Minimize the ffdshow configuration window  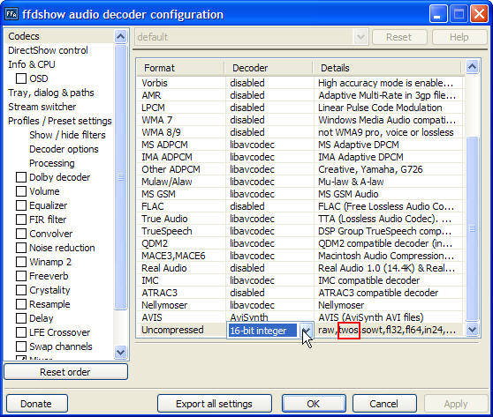438,14
